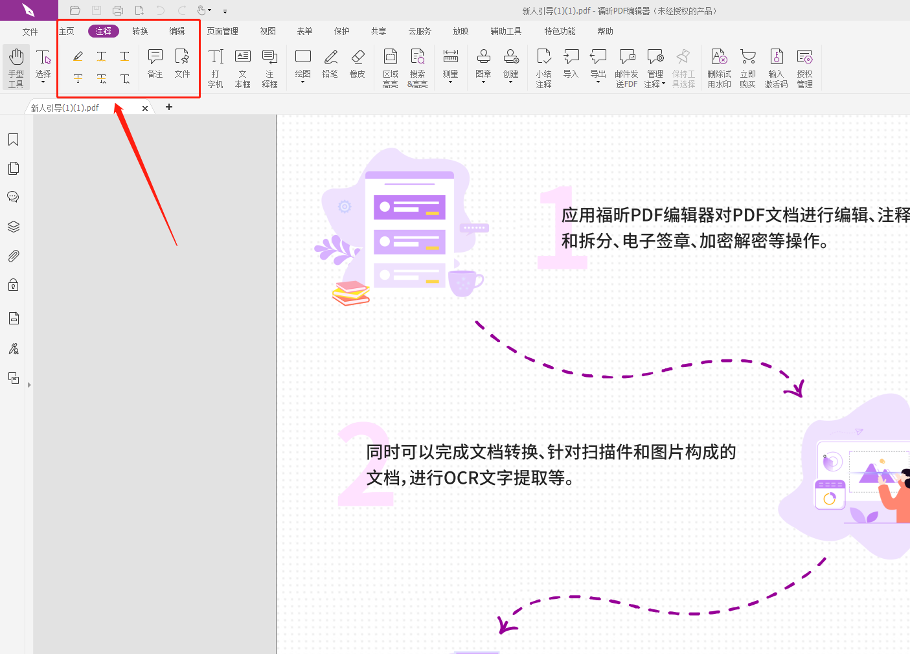The image size is (910, 654).
Task: Expand the Manage Comments (管理注释) dropdown
Action: pos(663,84)
